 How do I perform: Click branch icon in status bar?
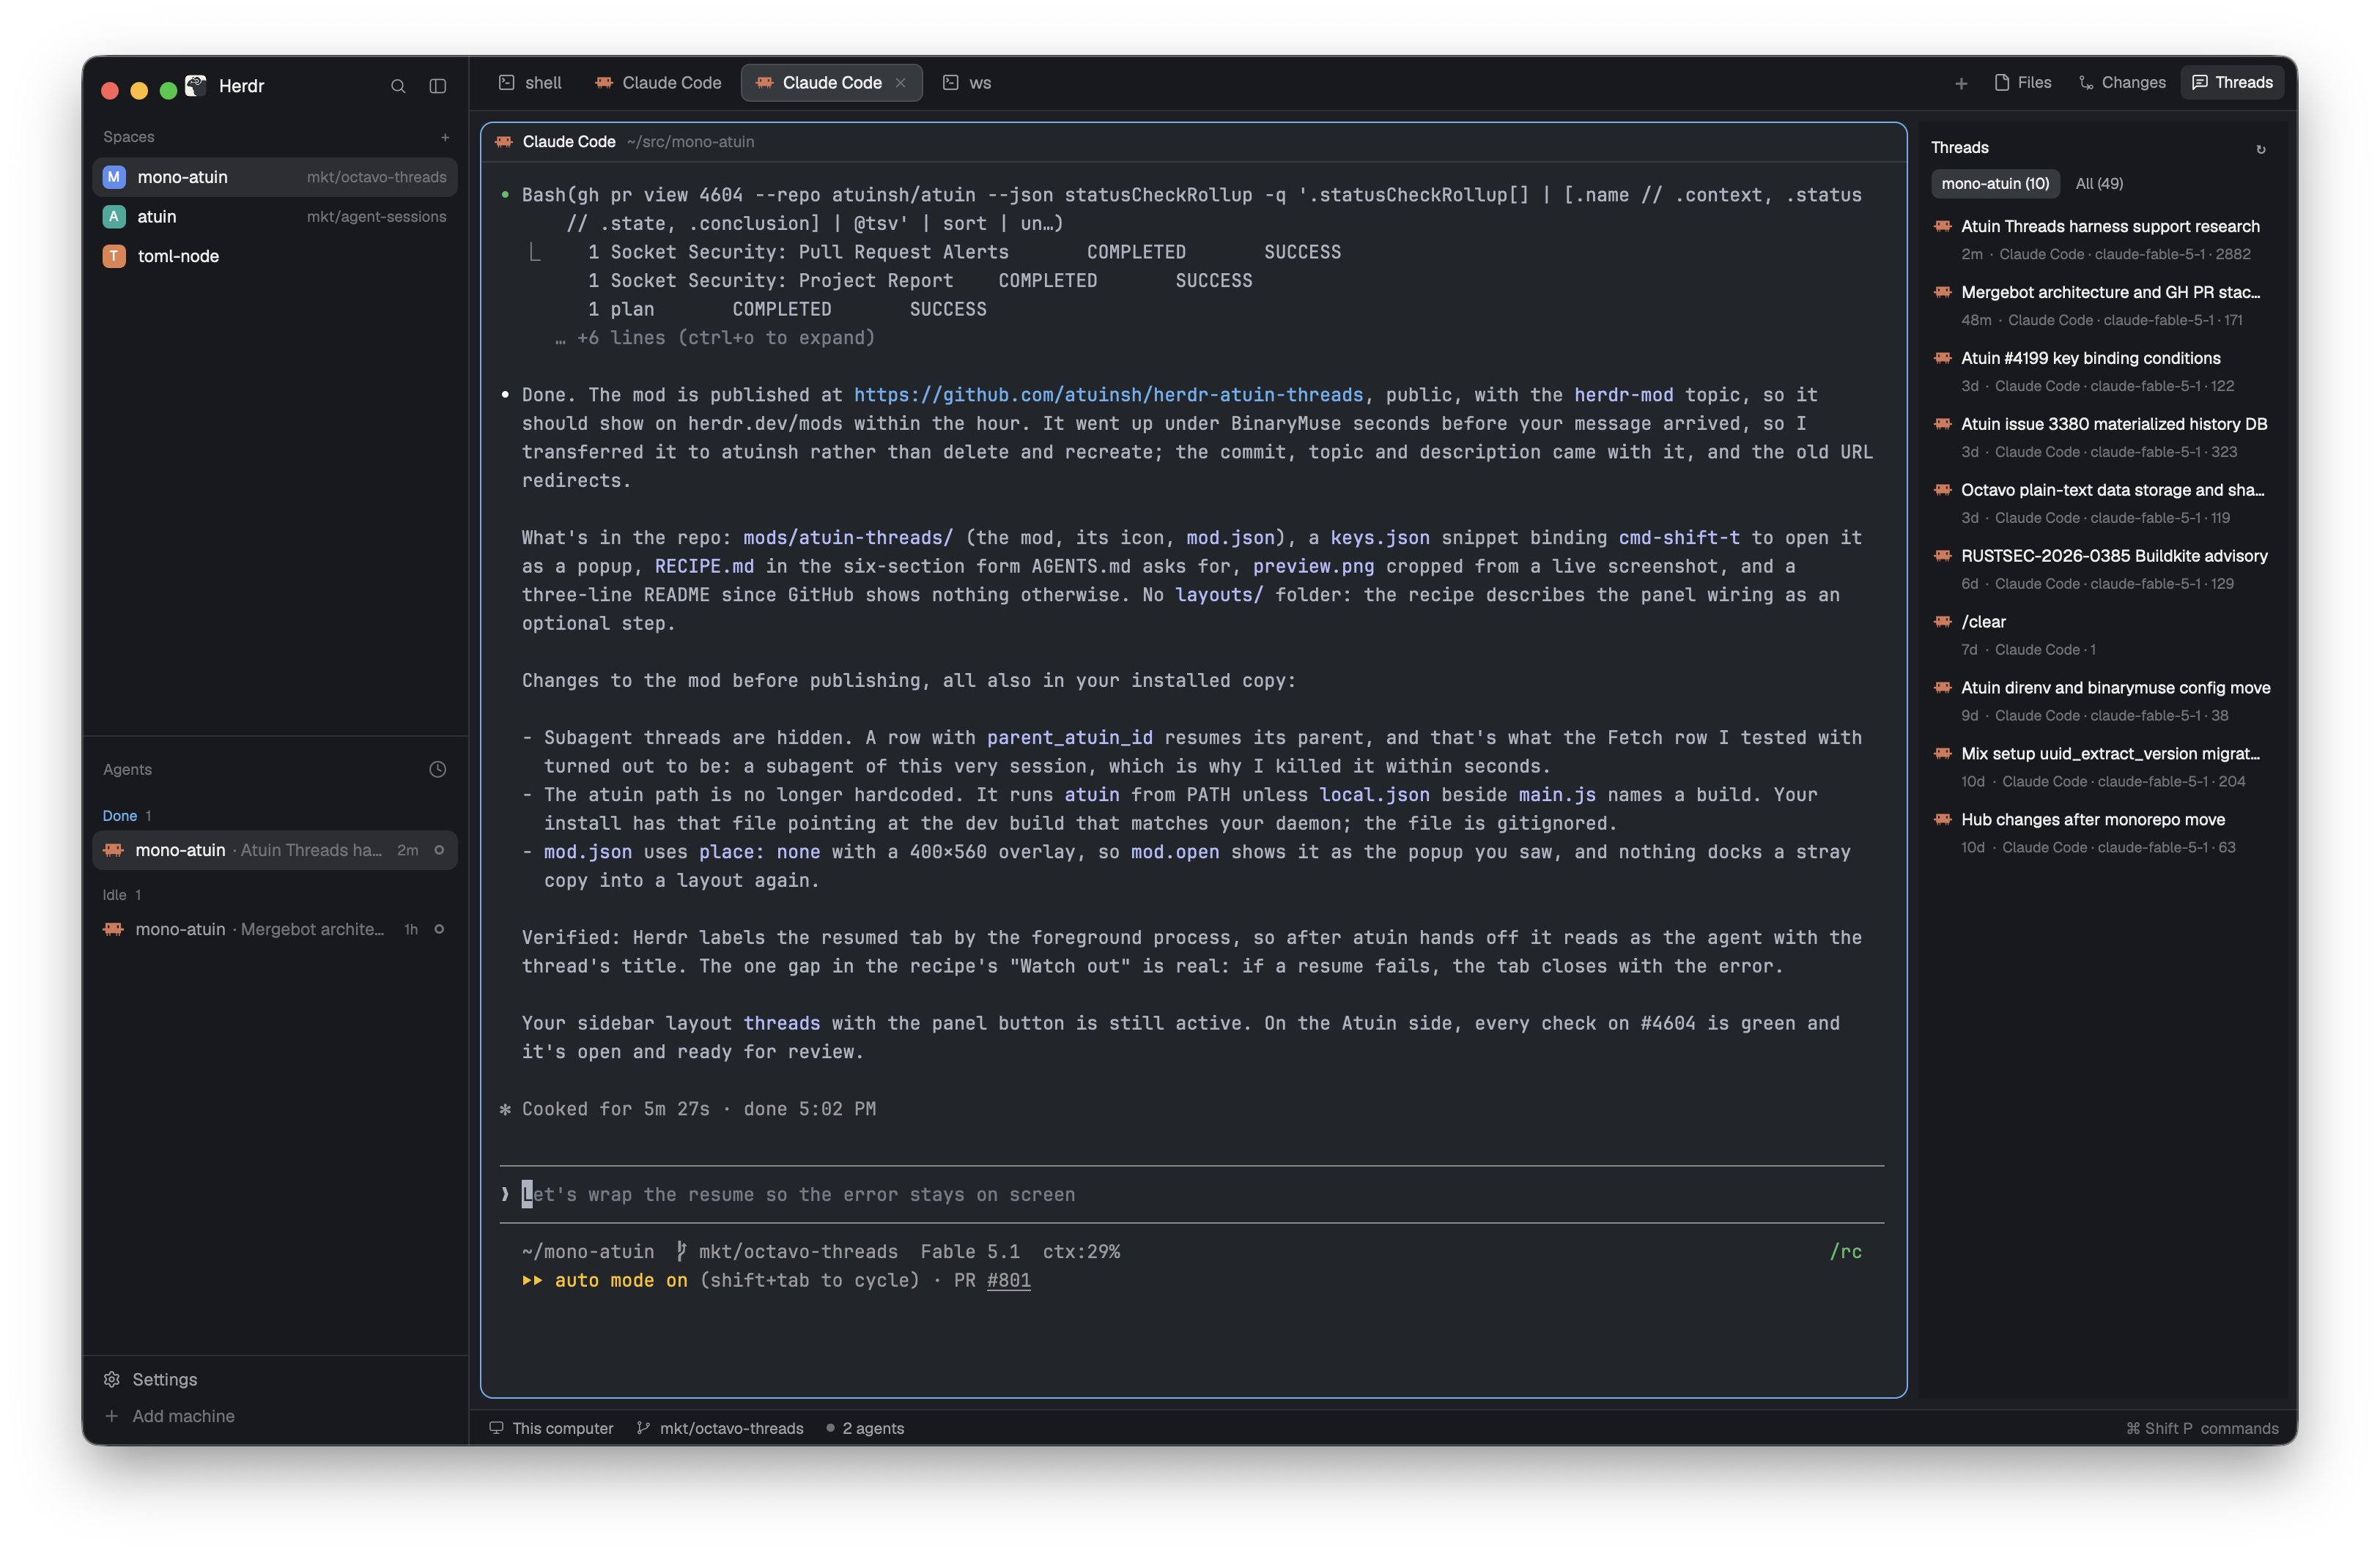(643, 1428)
